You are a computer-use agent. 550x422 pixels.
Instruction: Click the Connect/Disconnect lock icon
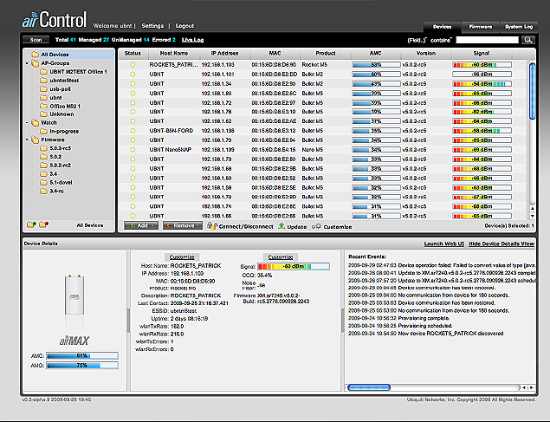coord(212,225)
